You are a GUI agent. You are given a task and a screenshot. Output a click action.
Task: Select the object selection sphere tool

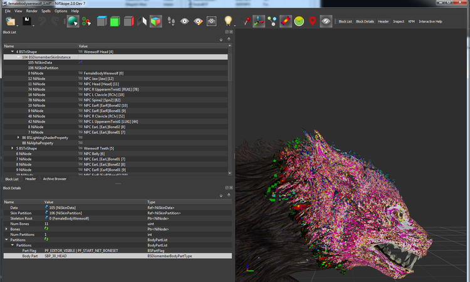click(73, 21)
